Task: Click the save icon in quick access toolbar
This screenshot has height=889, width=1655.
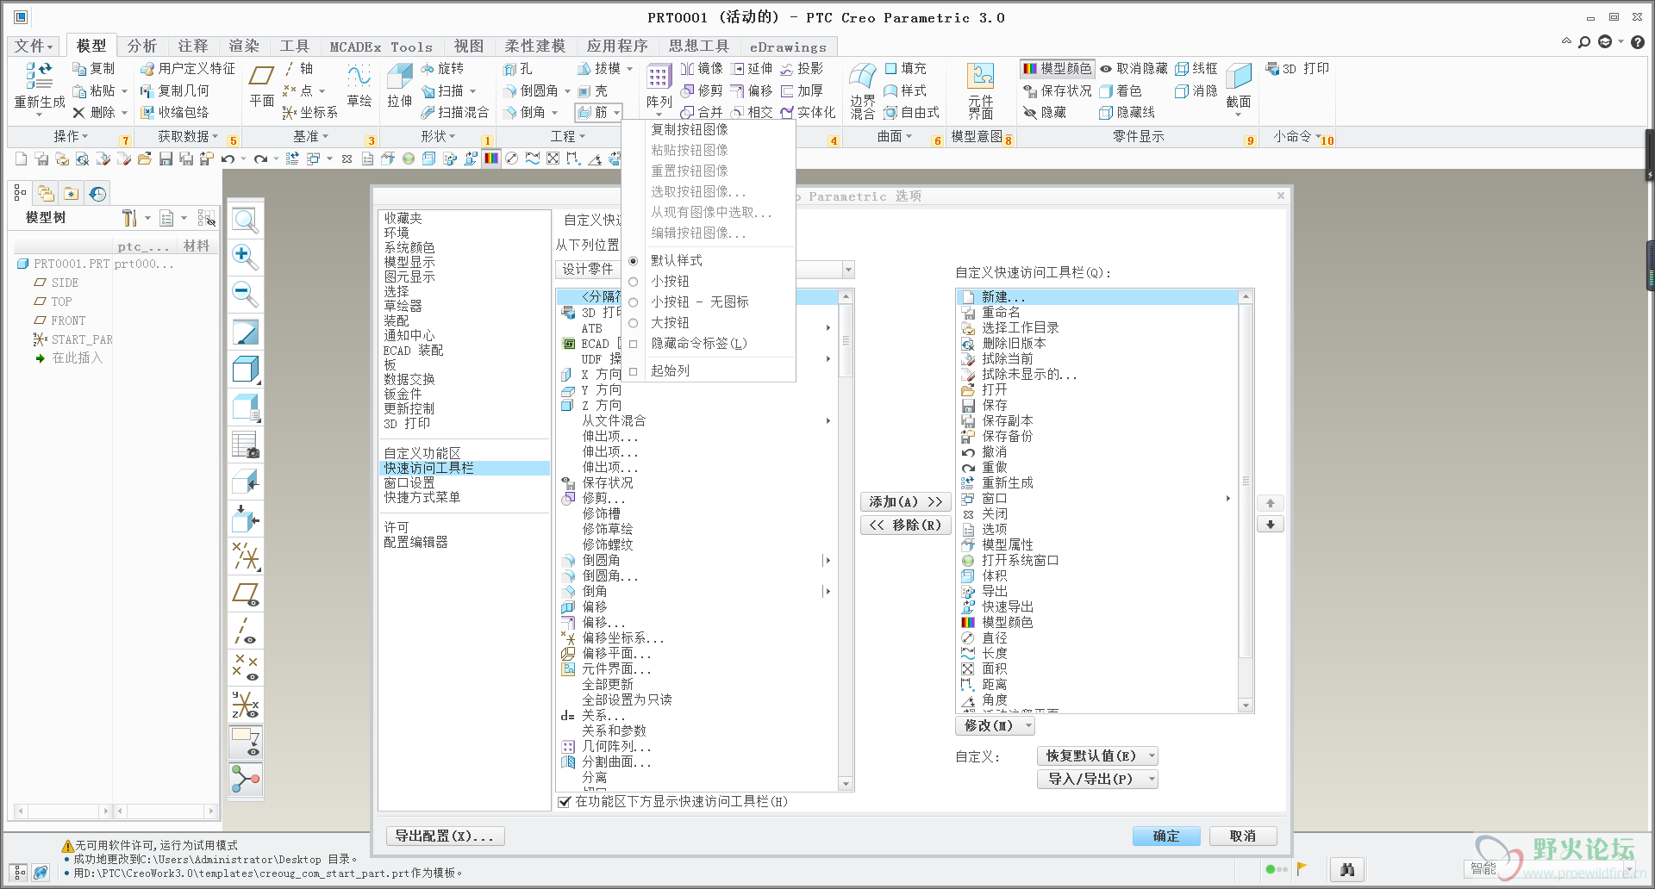Action: tap(165, 159)
